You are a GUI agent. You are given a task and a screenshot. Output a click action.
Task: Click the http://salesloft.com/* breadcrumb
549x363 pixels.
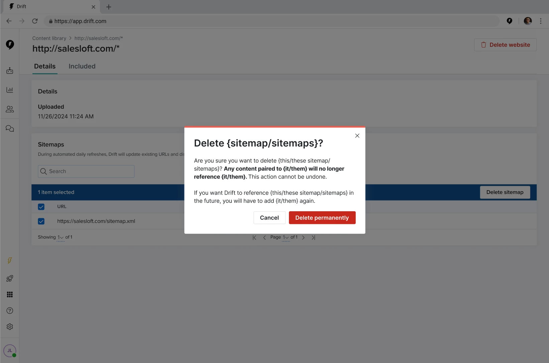click(99, 38)
